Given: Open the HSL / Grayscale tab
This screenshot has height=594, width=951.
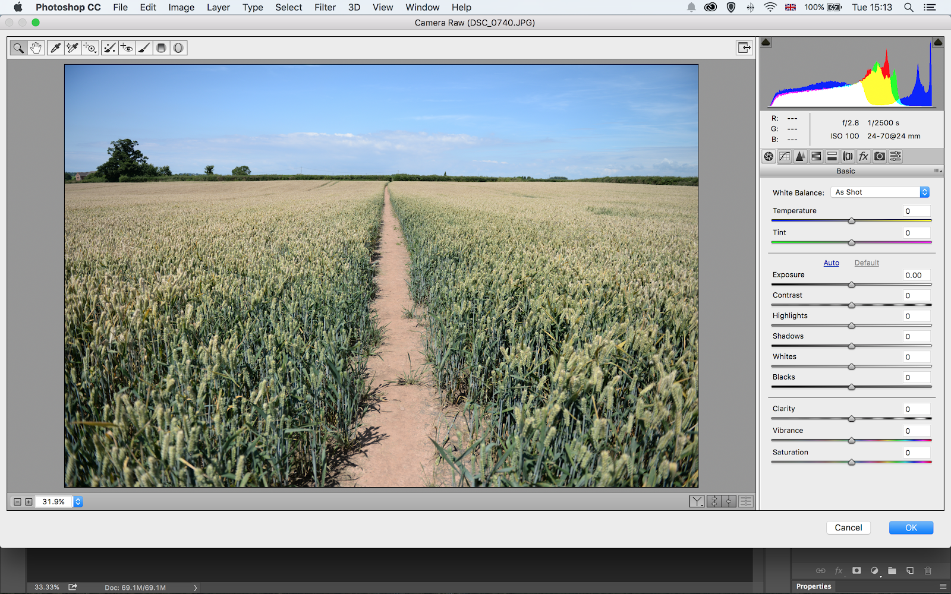Looking at the screenshot, I should [816, 156].
